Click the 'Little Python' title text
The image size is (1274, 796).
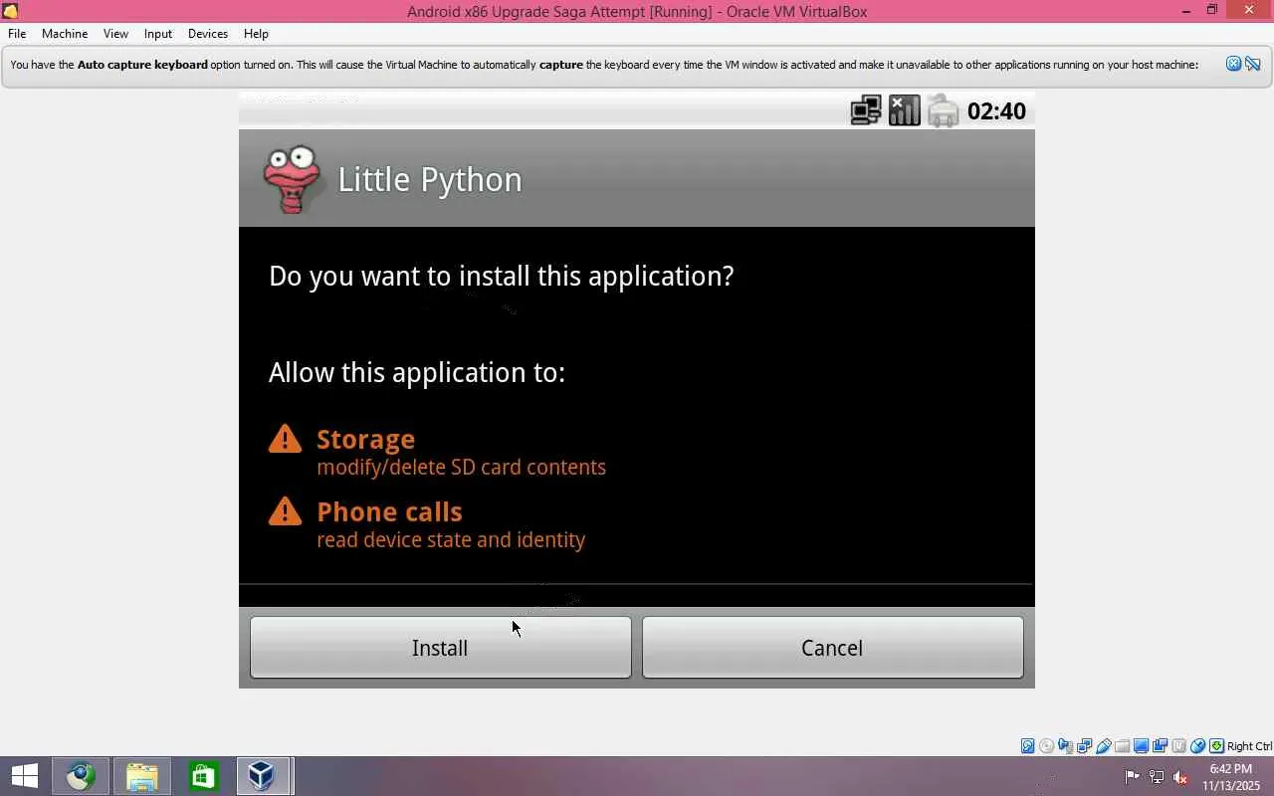point(430,179)
